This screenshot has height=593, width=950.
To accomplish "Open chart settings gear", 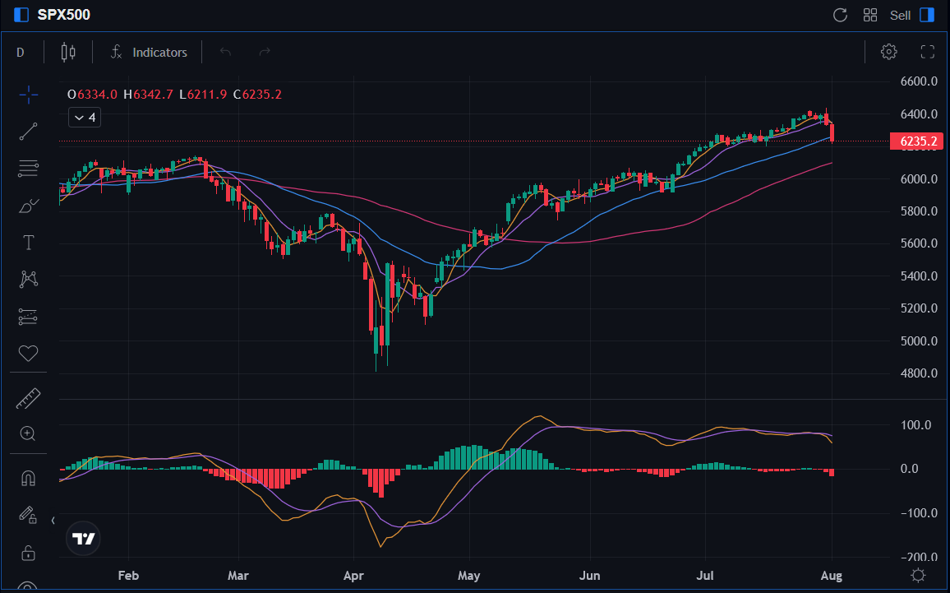I will [889, 52].
